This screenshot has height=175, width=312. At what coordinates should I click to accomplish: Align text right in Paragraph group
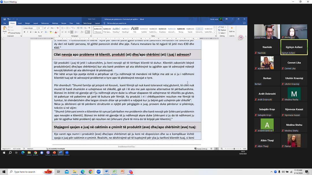coord(69,32)
